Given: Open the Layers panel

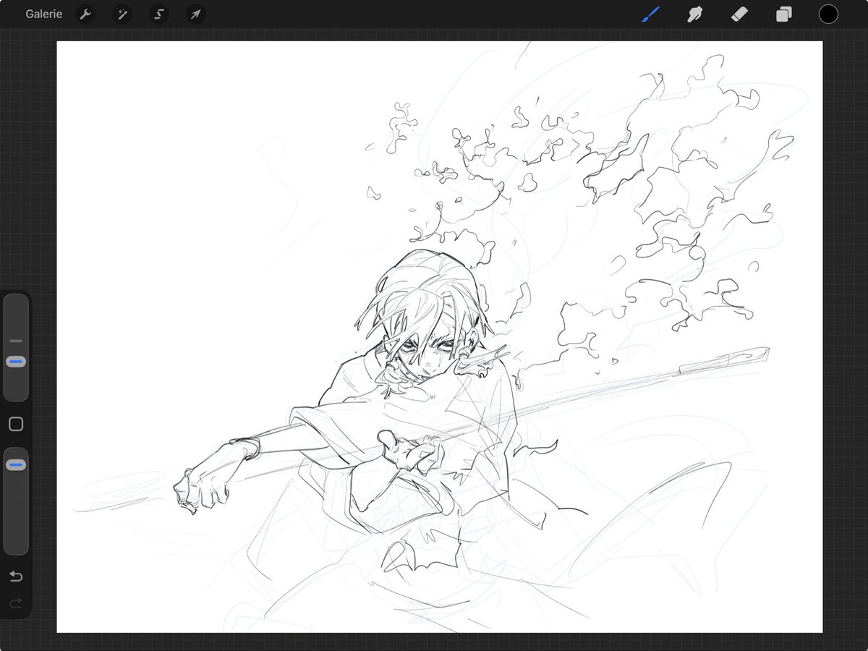Looking at the screenshot, I should [x=784, y=14].
